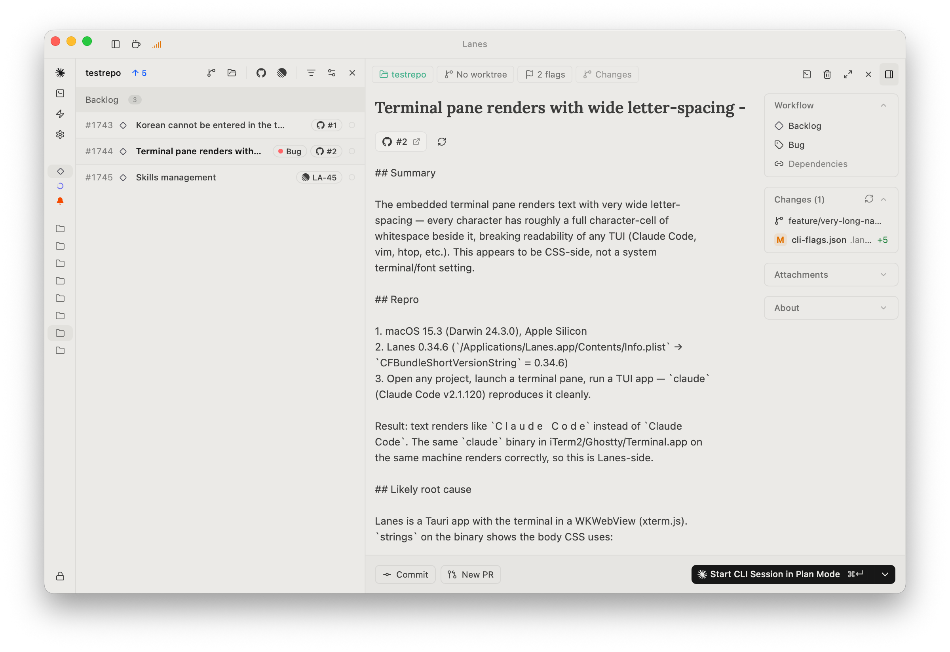
Task: Collapse the Backlog group header
Action: (220, 100)
